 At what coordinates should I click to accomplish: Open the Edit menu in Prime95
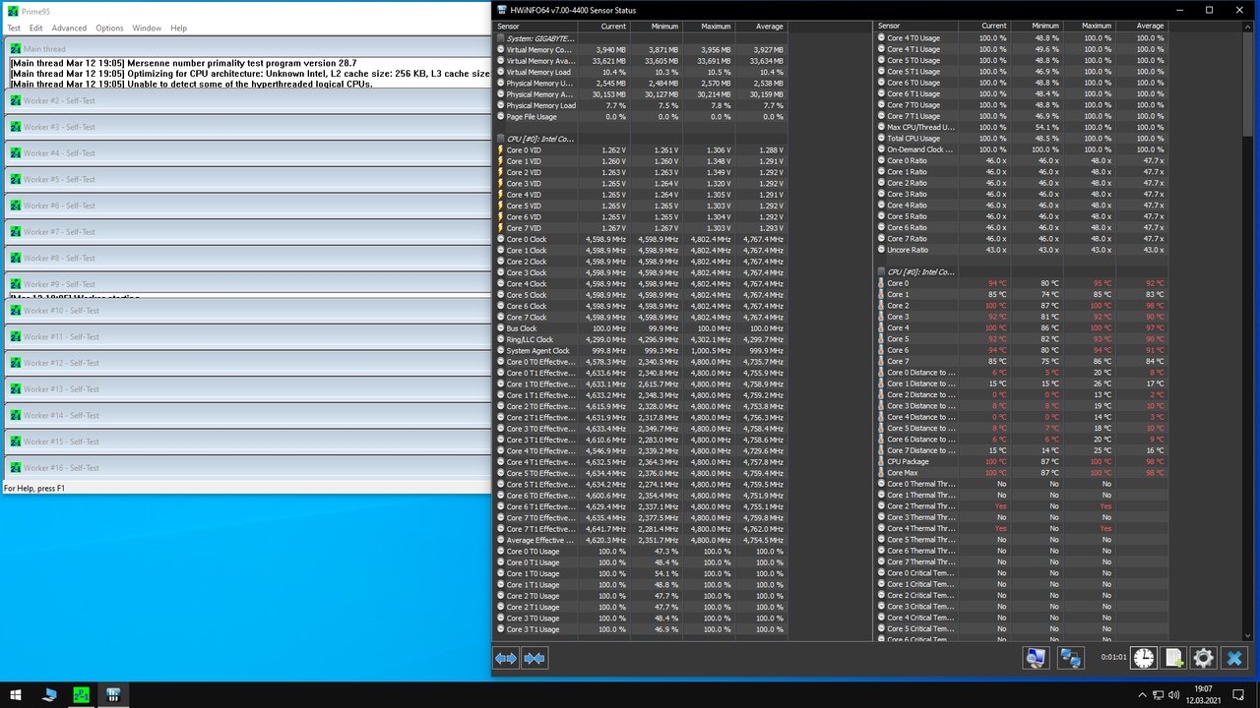36,29
